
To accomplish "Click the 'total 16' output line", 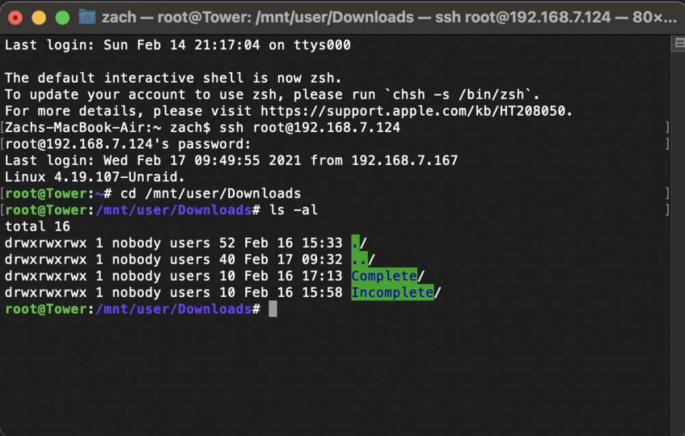I will (37, 226).
